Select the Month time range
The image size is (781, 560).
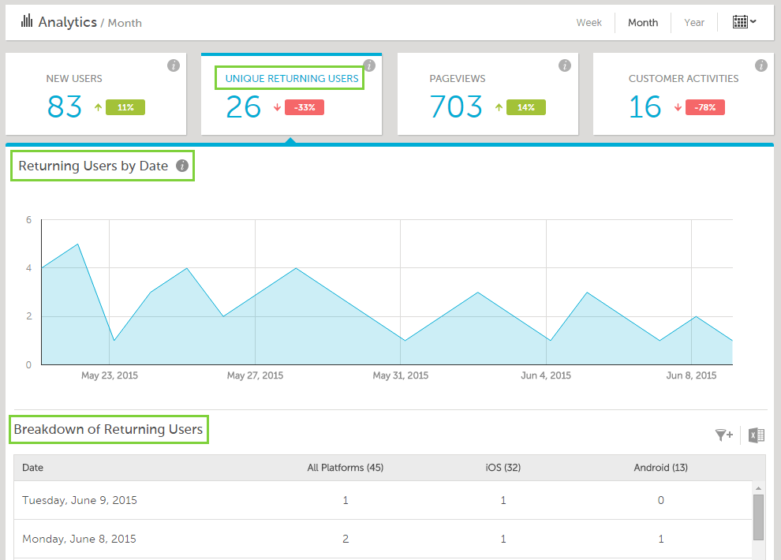click(643, 22)
